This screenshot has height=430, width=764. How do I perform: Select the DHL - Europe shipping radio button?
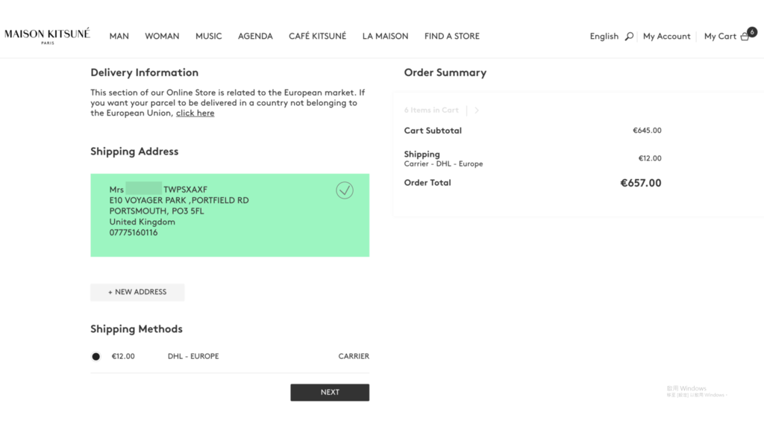tap(96, 356)
